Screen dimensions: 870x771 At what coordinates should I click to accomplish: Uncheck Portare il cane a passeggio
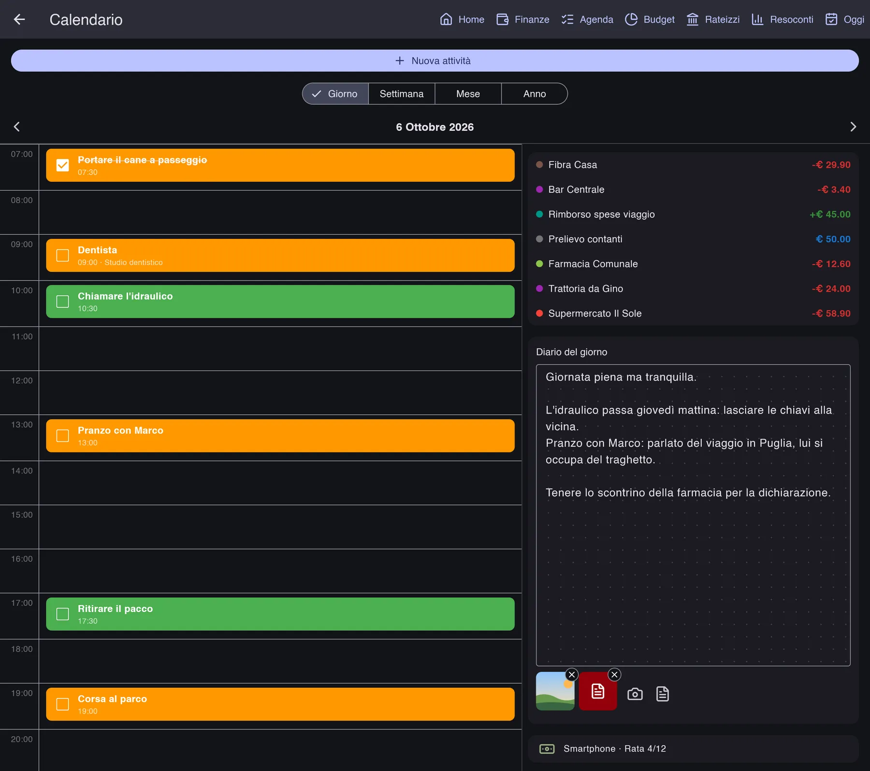(x=63, y=165)
